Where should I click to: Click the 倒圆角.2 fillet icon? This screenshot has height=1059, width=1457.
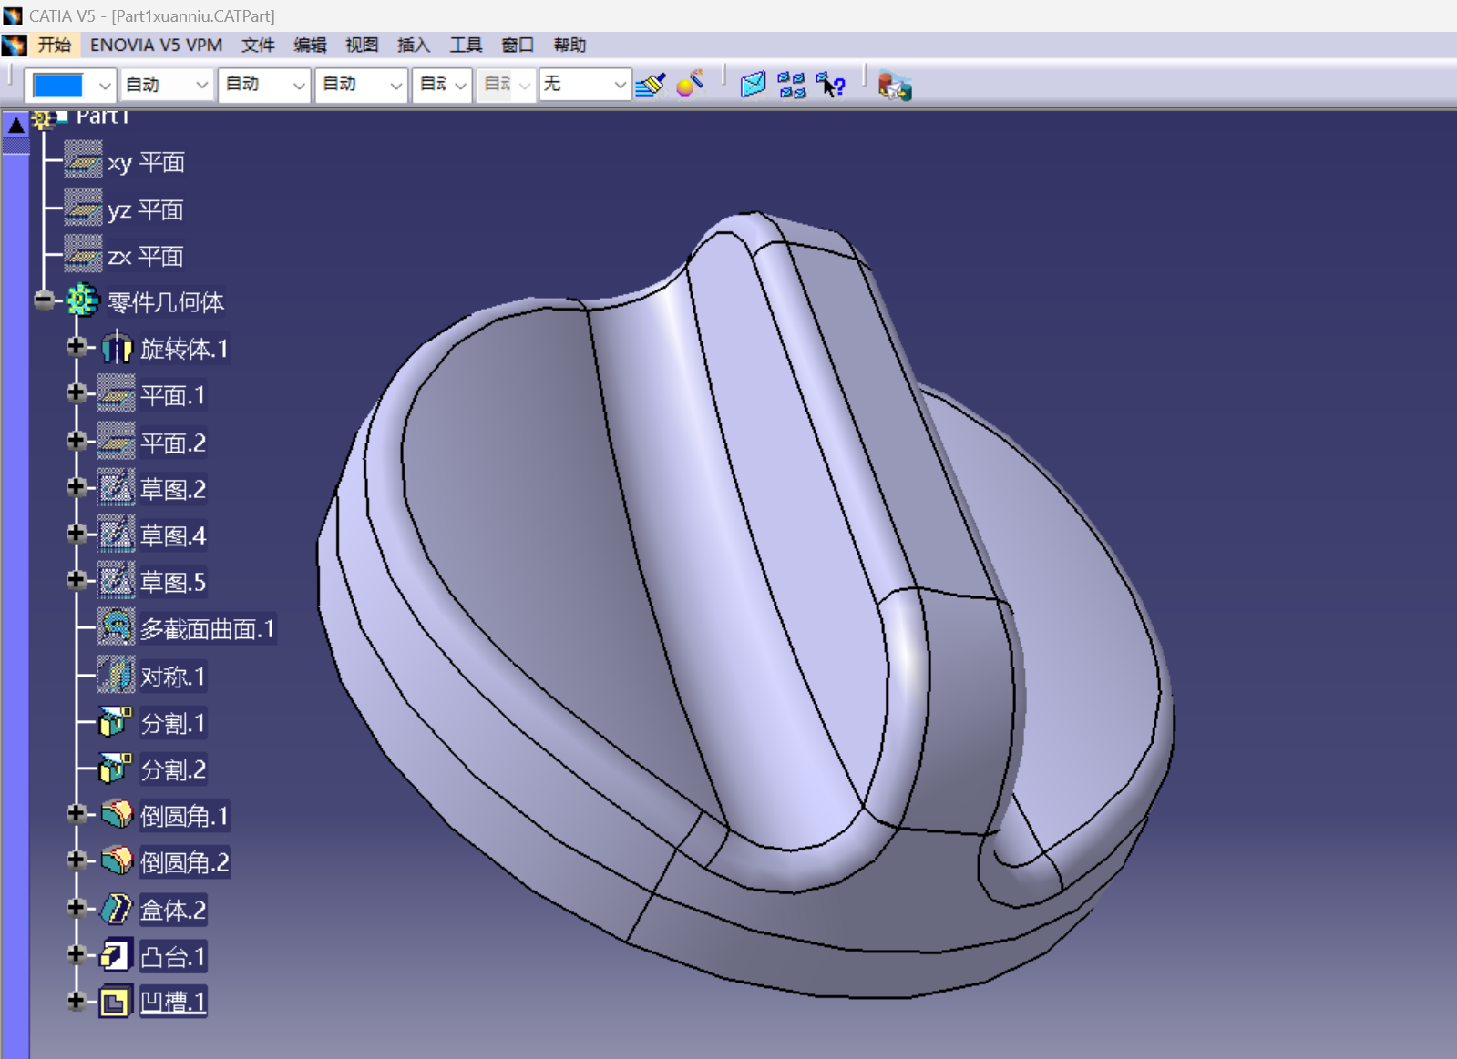pos(117,860)
